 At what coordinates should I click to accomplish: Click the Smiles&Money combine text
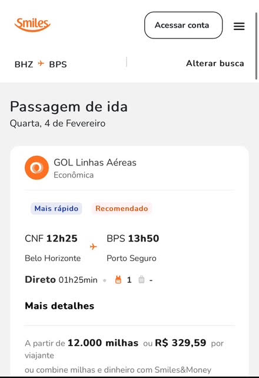(x=118, y=370)
